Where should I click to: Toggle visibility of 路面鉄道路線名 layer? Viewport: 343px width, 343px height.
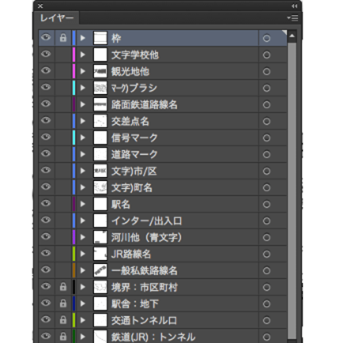tap(46, 104)
